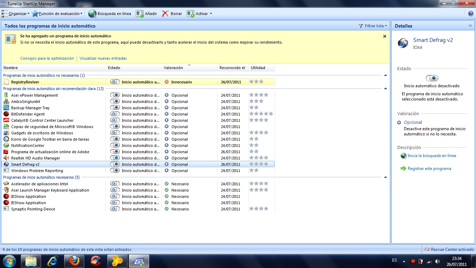Toggle autostart switch for AmIcoSinglun64

click(x=115, y=101)
